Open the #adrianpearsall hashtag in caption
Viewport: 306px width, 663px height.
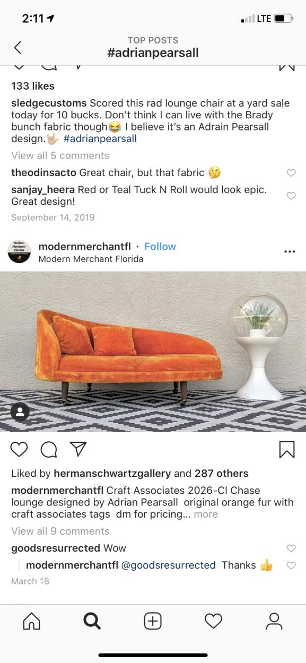tap(100, 138)
